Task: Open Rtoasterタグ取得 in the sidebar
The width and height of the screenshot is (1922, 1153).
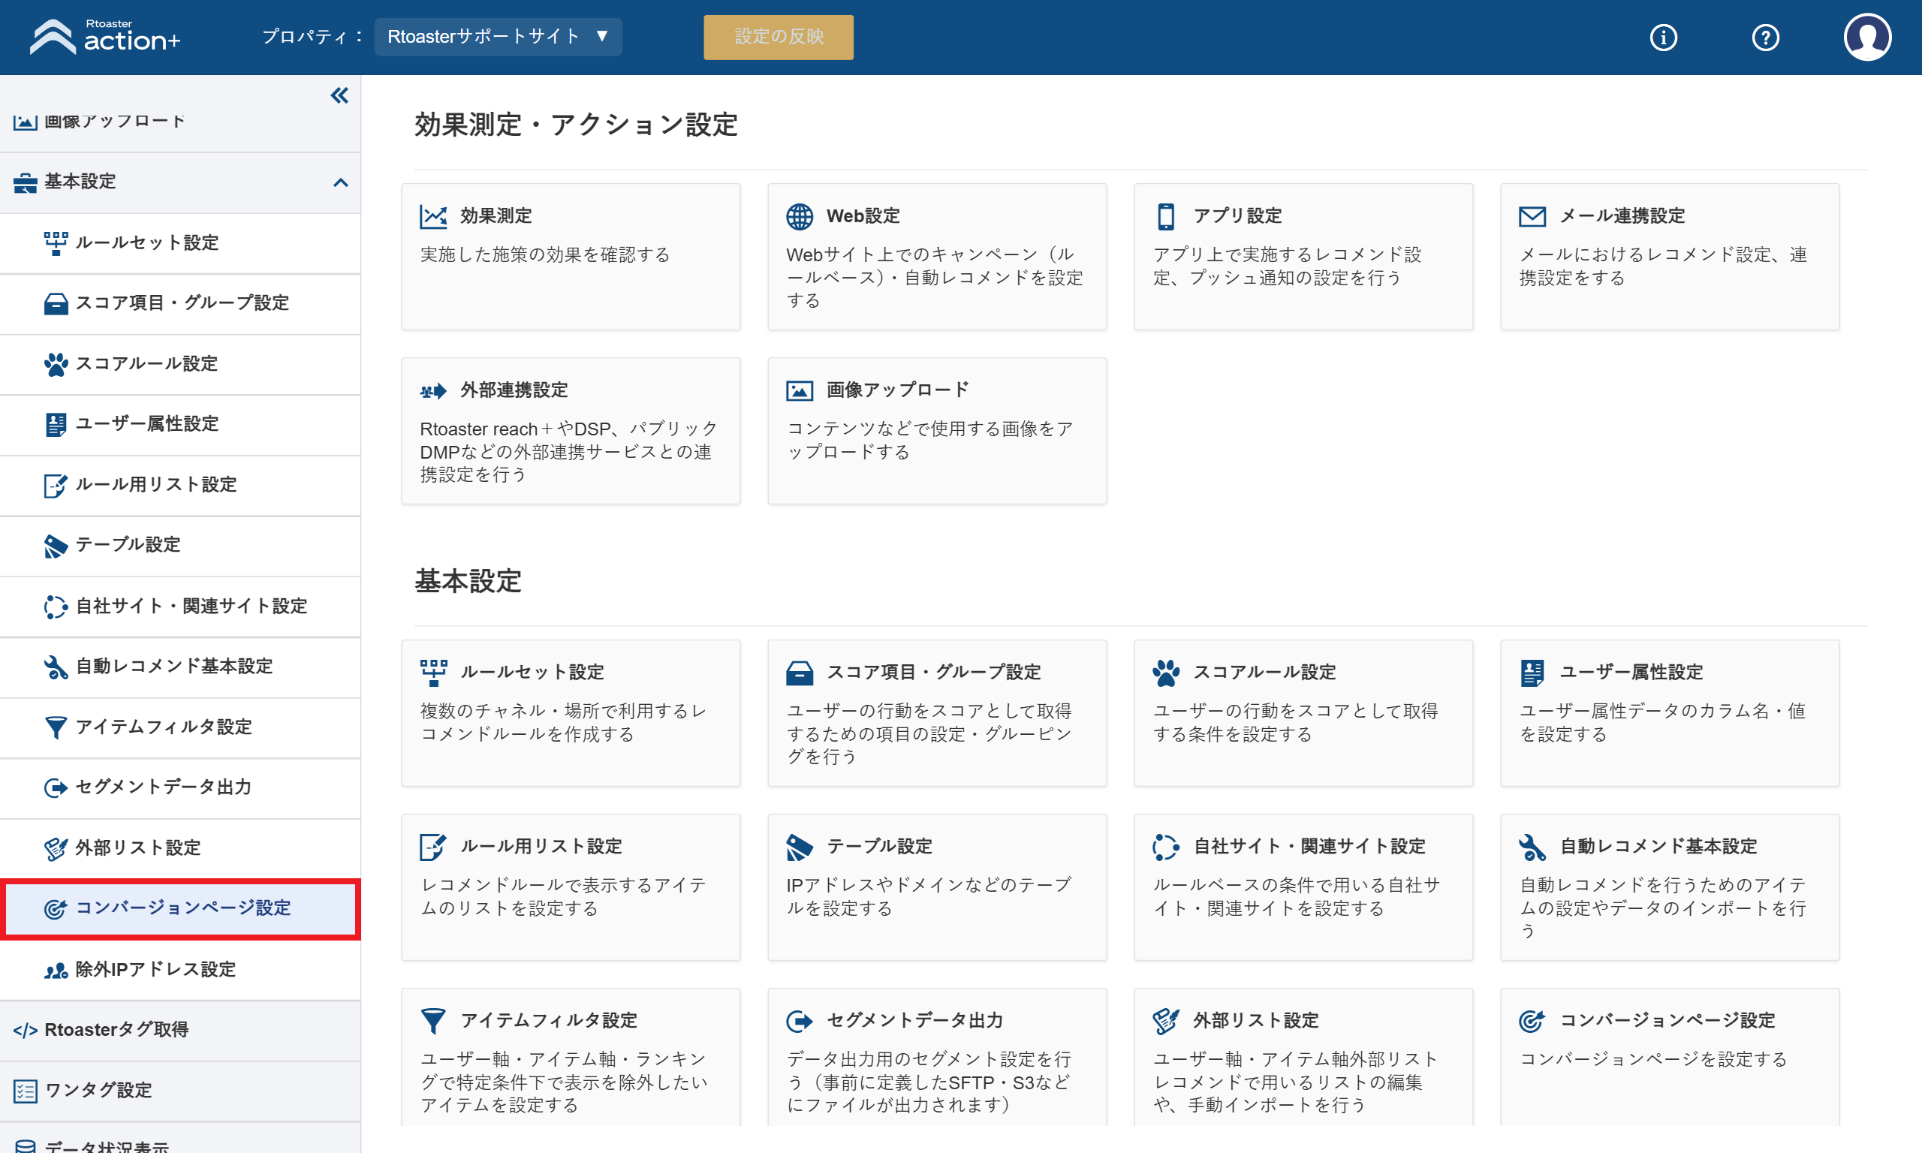Action: [180, 1030]
